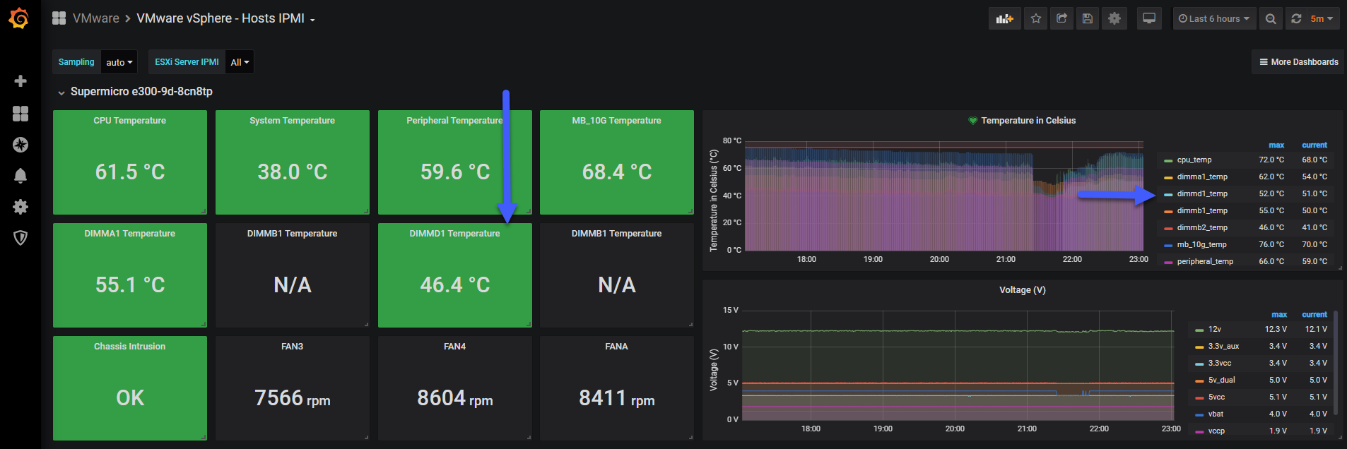Click the Add panel icon in toolbar

(x=1004, y=19)
